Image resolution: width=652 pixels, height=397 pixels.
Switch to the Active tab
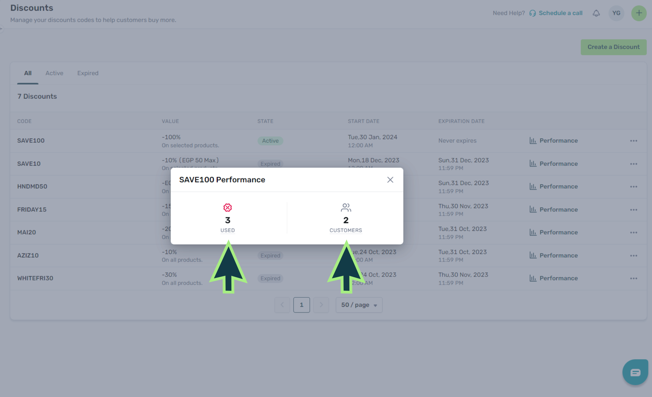(x=54, y=73)
